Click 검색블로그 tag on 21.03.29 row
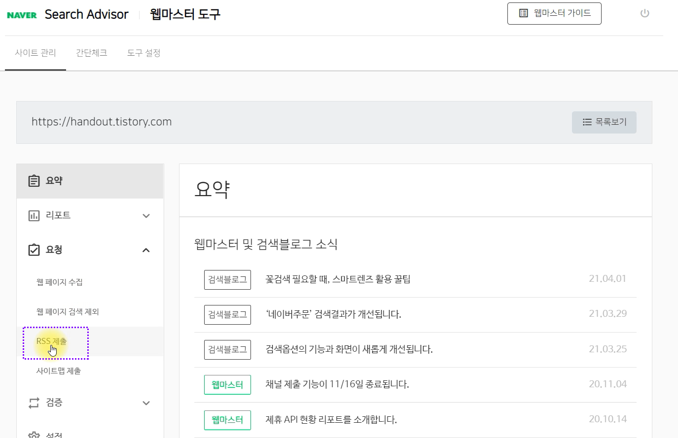 pyautogui.click(x=227, y=315)
